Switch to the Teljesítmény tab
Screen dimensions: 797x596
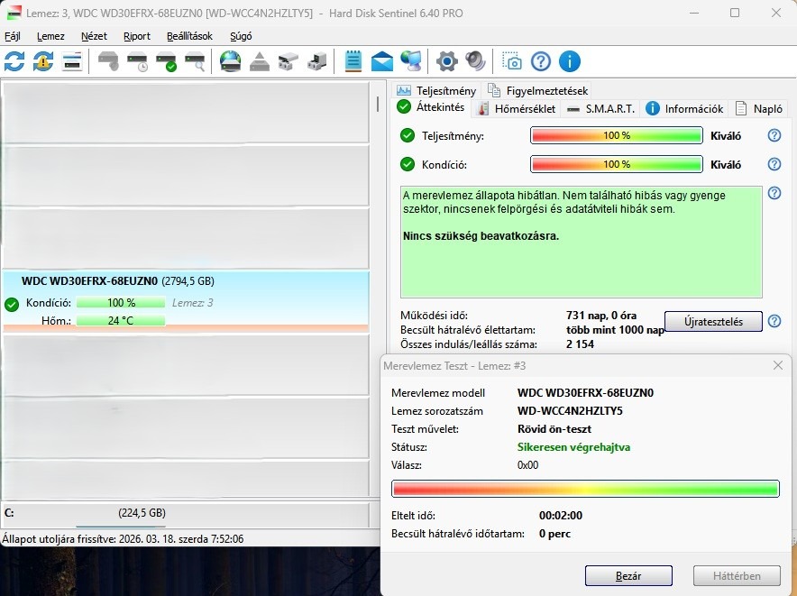pyautogui.click(x=436, y=90)
